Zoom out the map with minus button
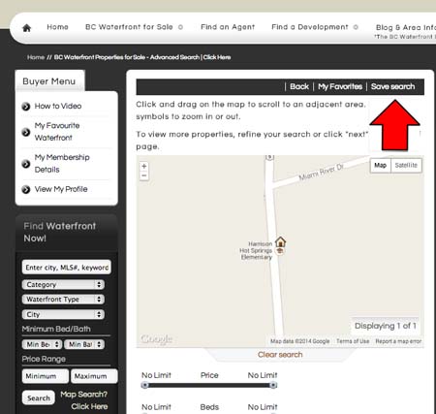 (144, 175)
